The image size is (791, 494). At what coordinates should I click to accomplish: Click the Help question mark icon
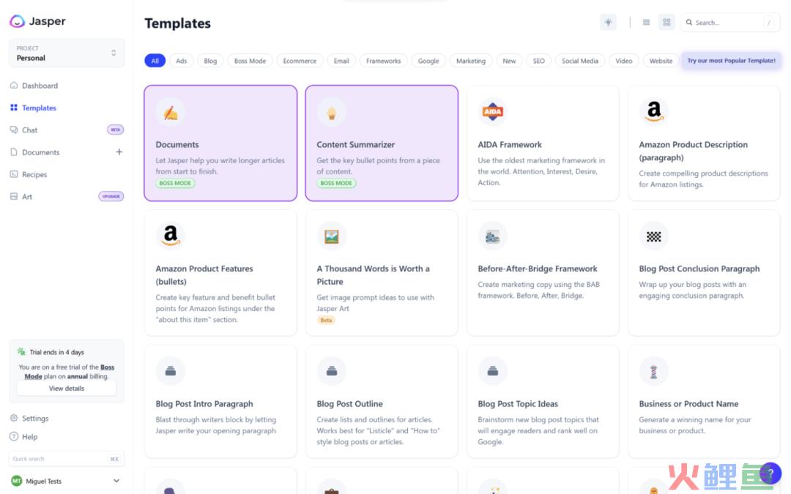point(14,436)
